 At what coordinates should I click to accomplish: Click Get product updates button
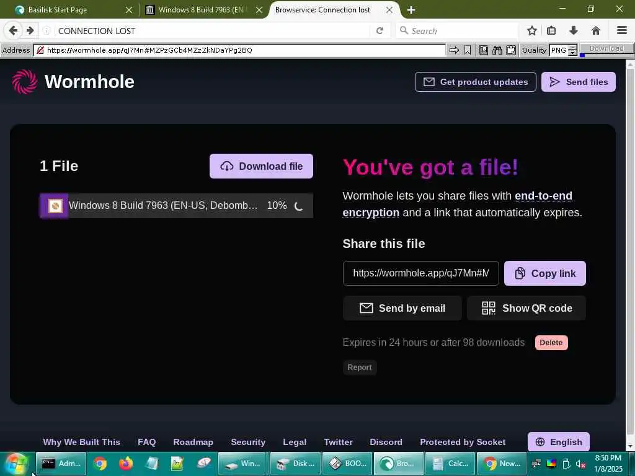pyautogui.click(x=476, y=82)
